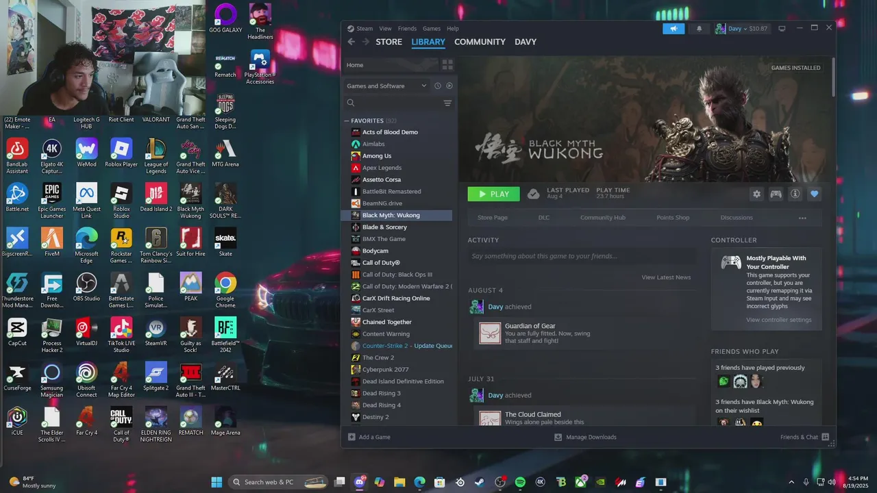The image size is (877, 493).
Task: Open Ubisoft Connect desktop icon
Action: (x=86, y=380)
